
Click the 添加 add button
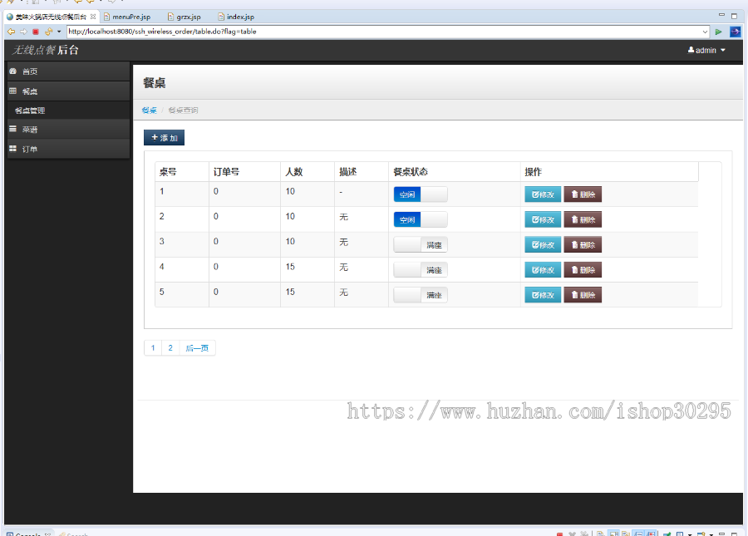coord(164,137)
